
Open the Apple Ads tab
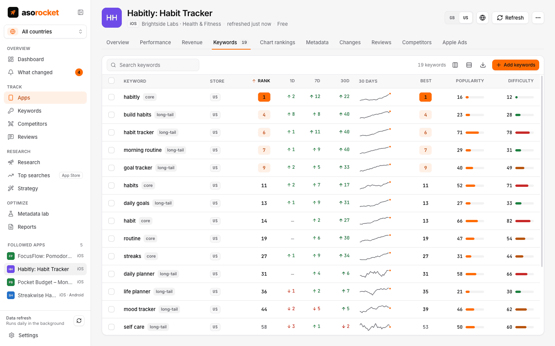coord(454,42)
